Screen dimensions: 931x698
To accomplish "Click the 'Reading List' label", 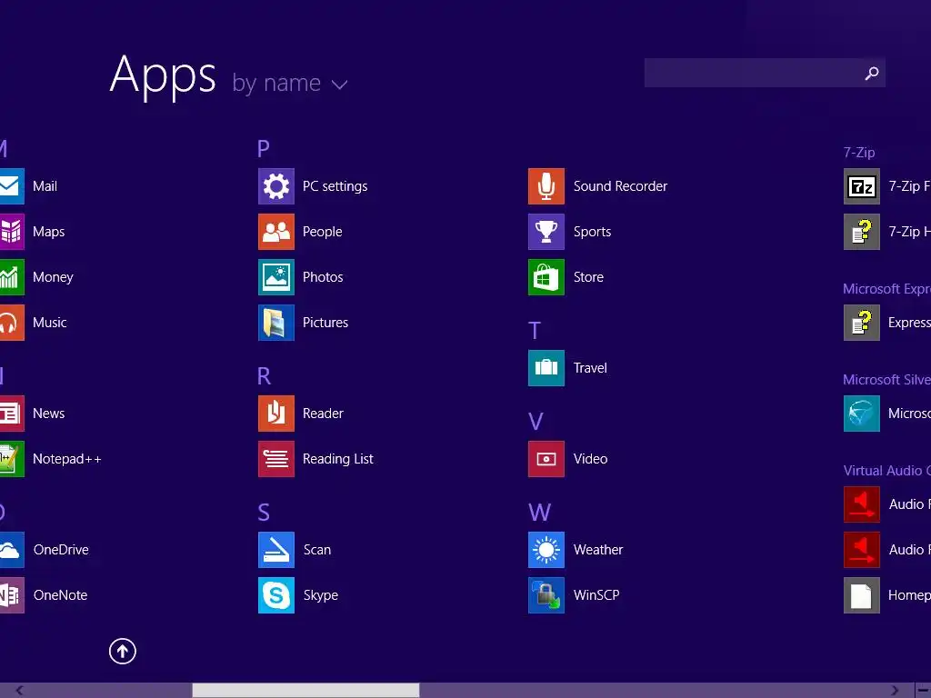I will point(338,459).
